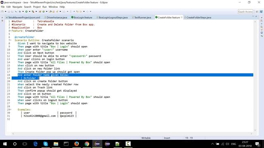Open Skype from the taskbar

click(x=46, y=144)
